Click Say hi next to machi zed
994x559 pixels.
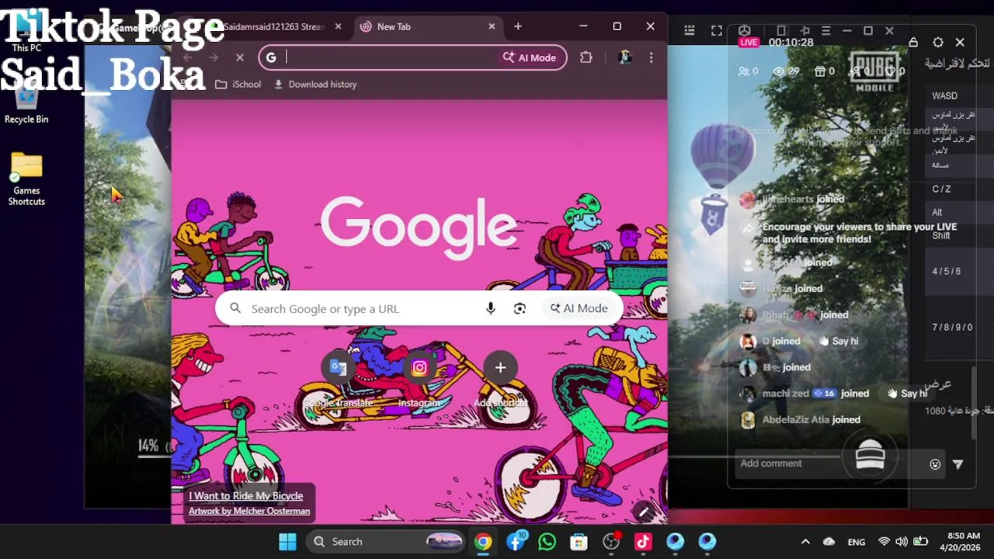pos(907,394)
